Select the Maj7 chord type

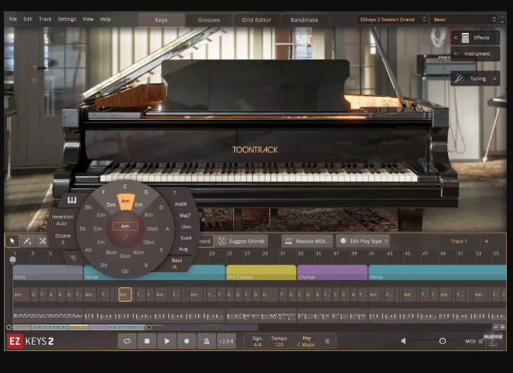click(185, 215)
